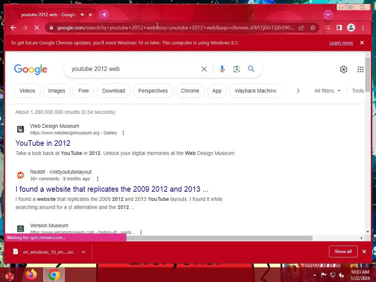Image resolution: width=376 pixels, height=282 pixels.
Task: Open the tab search dropdown button
Action: coord(328,15)
